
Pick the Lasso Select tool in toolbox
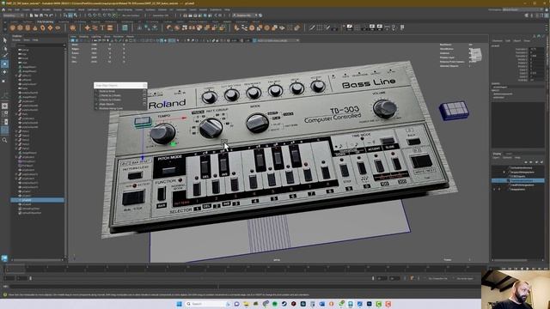point(4,48)
